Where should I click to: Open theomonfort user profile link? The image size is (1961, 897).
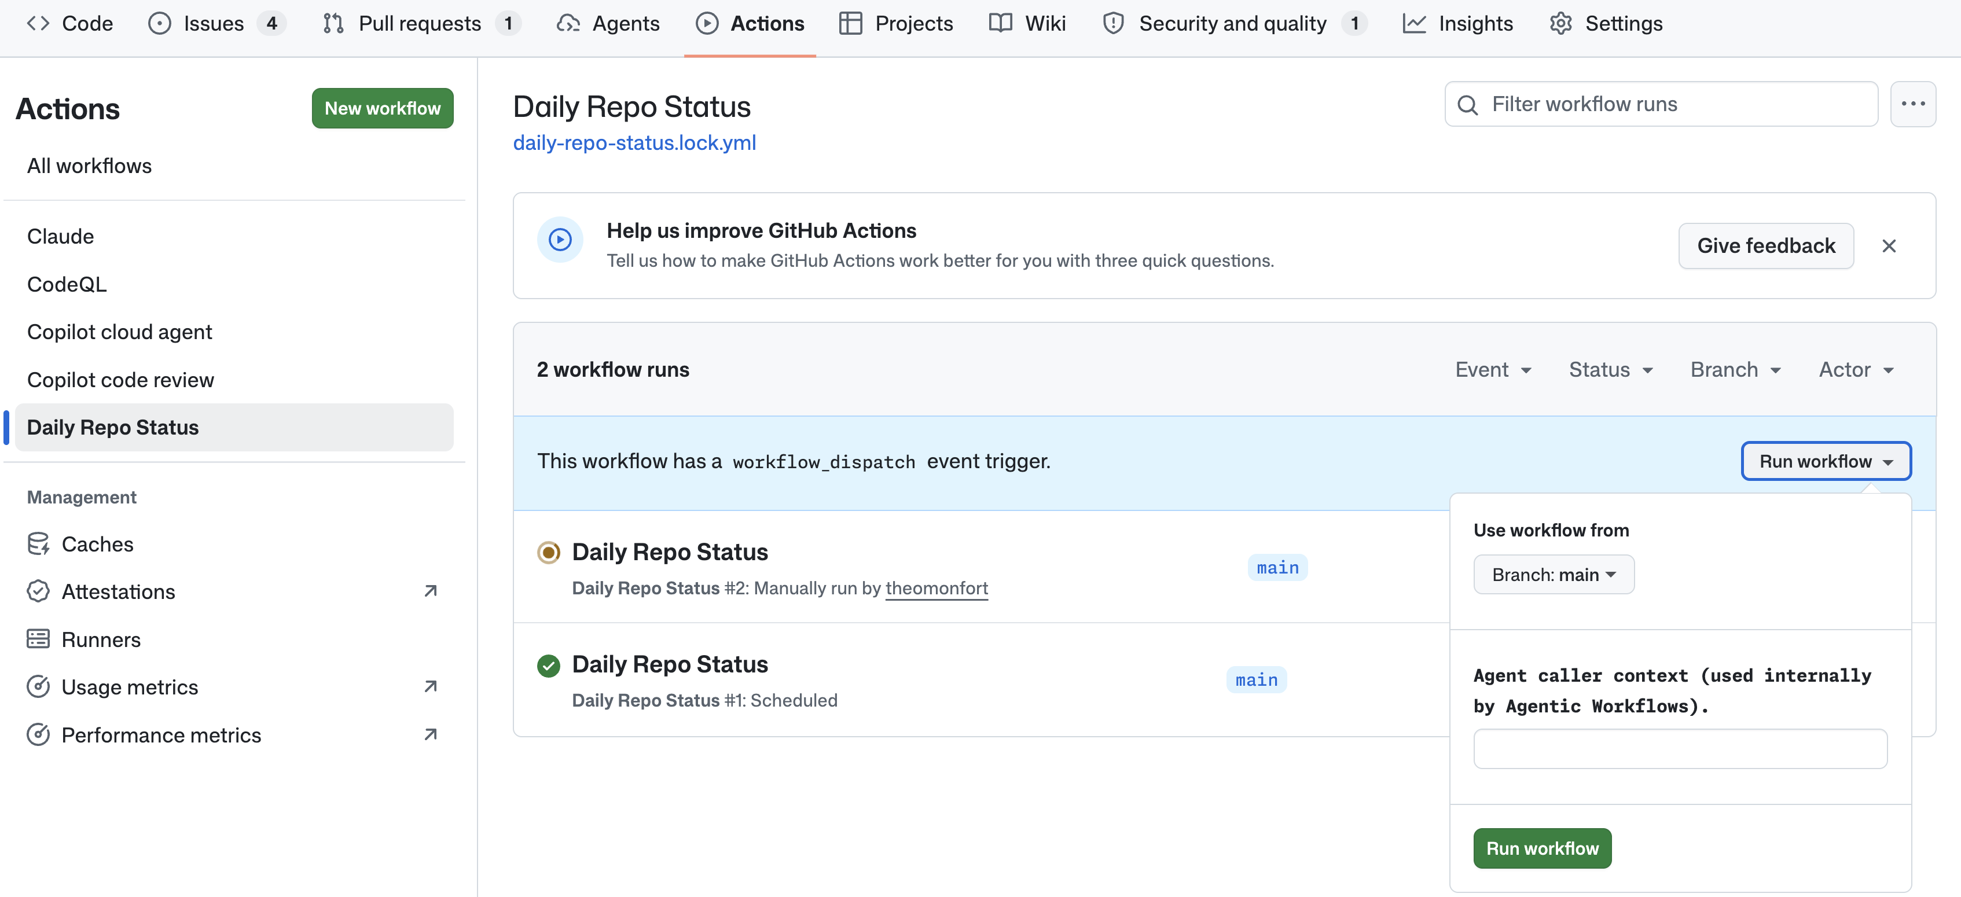pyautogui.click(x=937, y=588)
